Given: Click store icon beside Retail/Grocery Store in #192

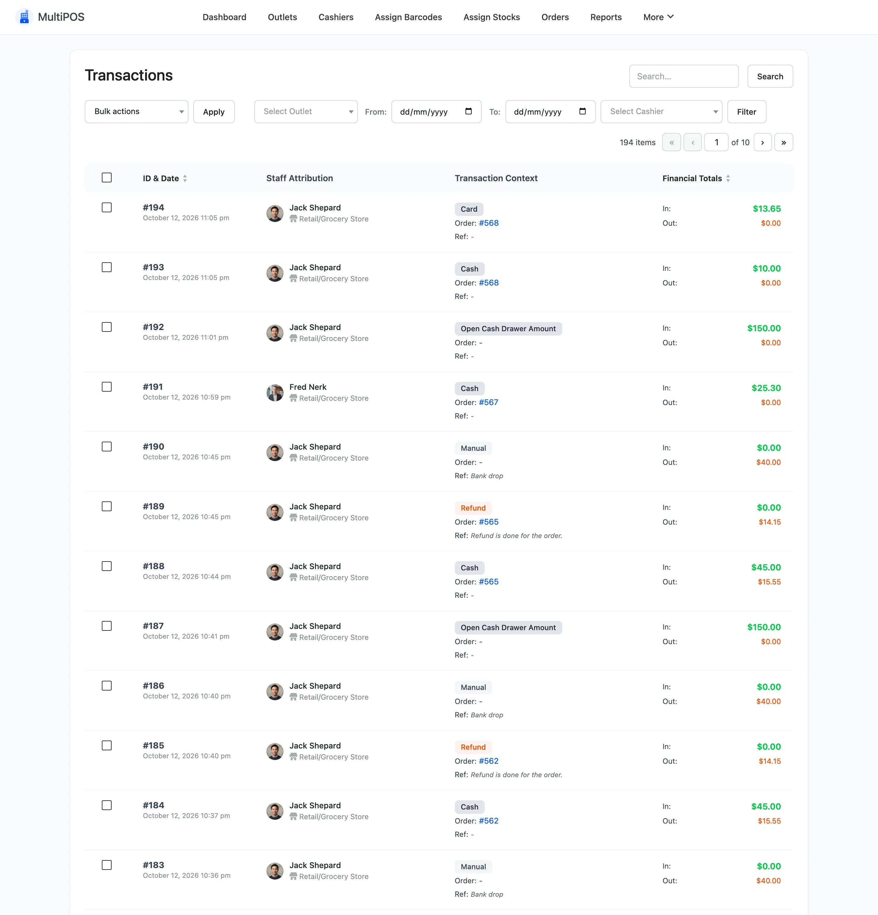Looking at the screenshot, I should coord(293,339).
